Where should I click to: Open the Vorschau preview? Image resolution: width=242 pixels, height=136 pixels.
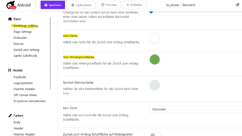(x=109, y=5)
